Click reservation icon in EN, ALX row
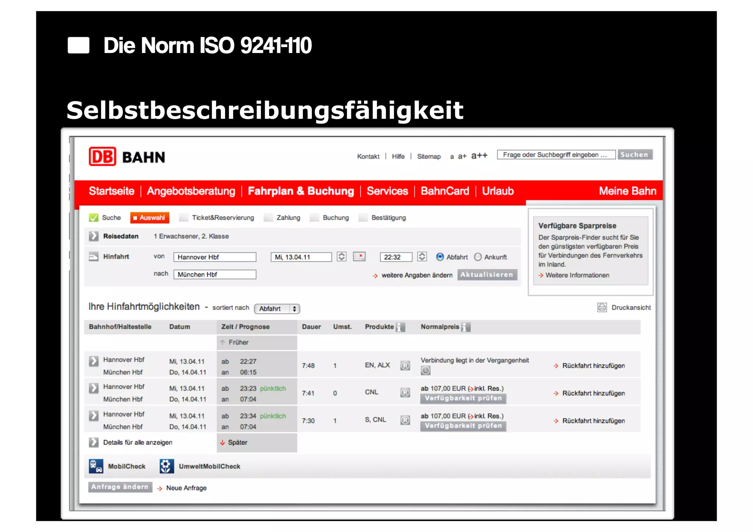Image resolution: width=753 pixels, height=532 pixels. 405,365
